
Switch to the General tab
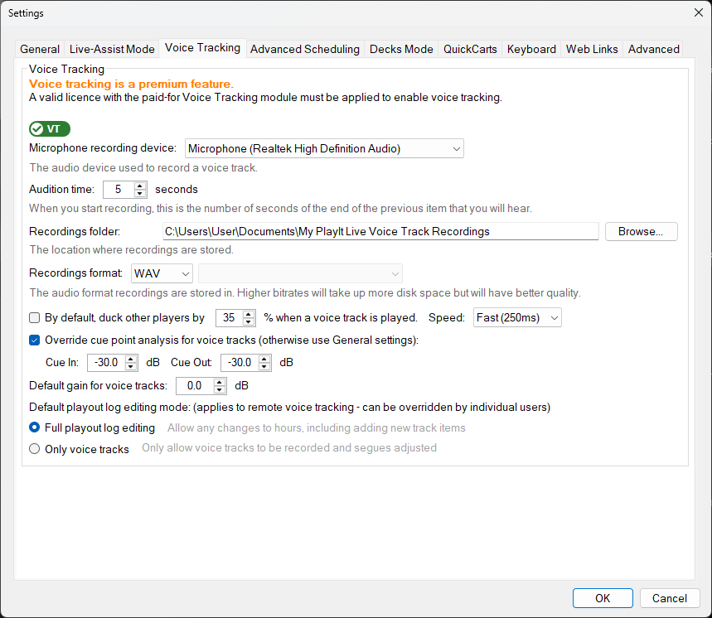click(40, 49)
